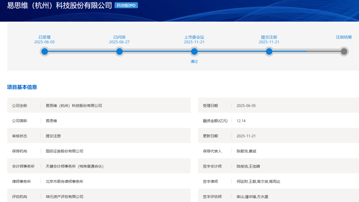The height and width of the screenshot is (202, 359).
Task: Select the 上市委会议 timeline circle node
Action: (194, 51)
